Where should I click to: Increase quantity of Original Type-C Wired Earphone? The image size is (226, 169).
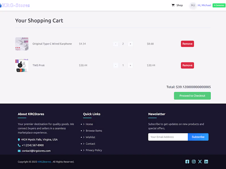pos(130,44)
